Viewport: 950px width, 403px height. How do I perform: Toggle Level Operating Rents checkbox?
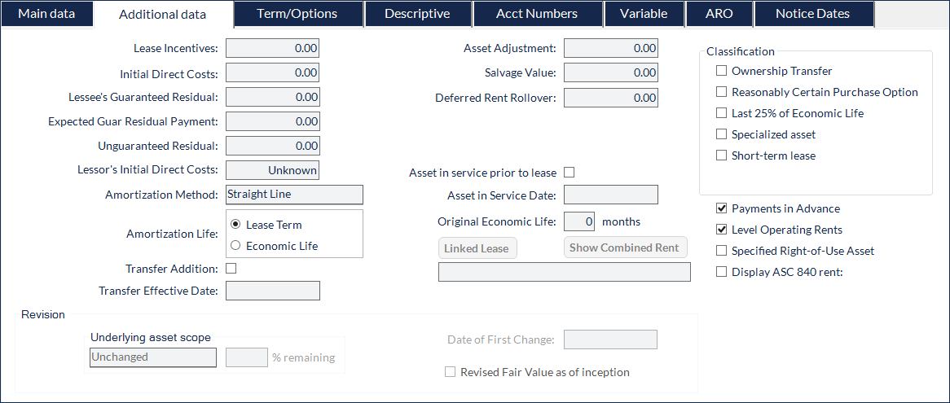(721, 230)
